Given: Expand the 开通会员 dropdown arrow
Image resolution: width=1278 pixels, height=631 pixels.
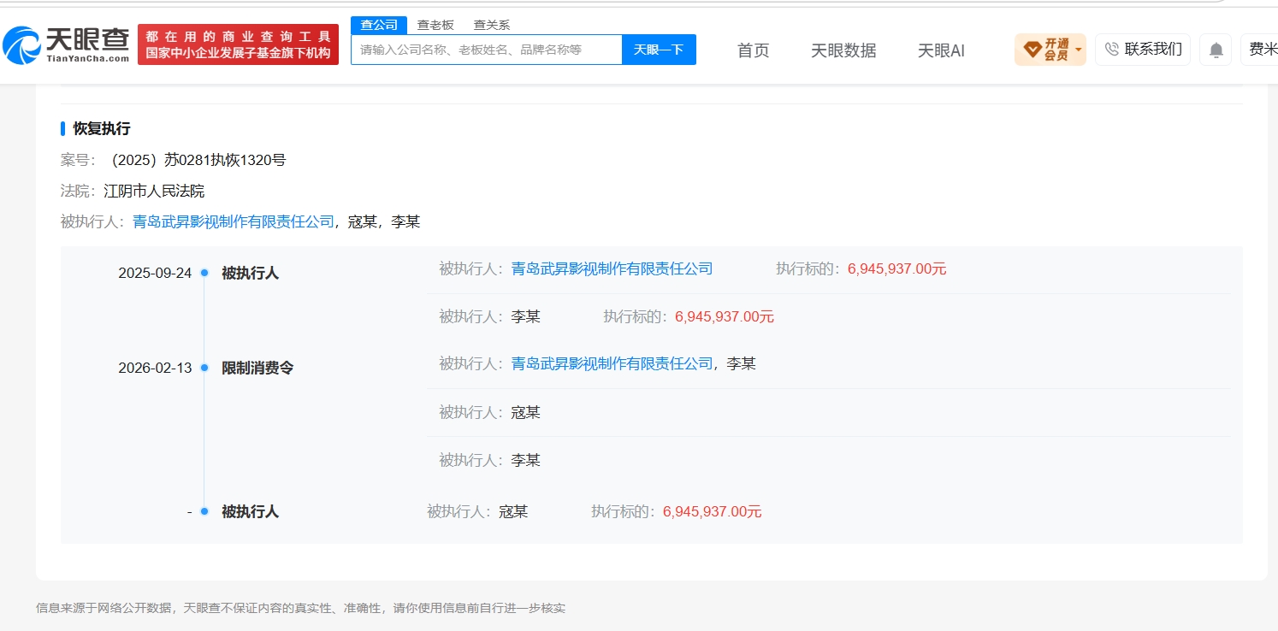Looking at the screenshot, I should coord(1078,50).
